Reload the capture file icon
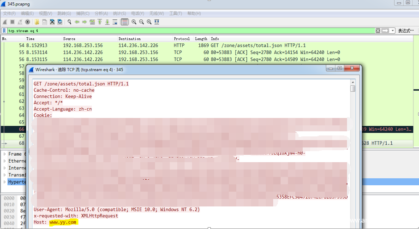 pyautogui.click(x=60, y=22)
